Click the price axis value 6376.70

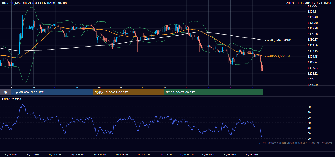click(x=313, y=23)
